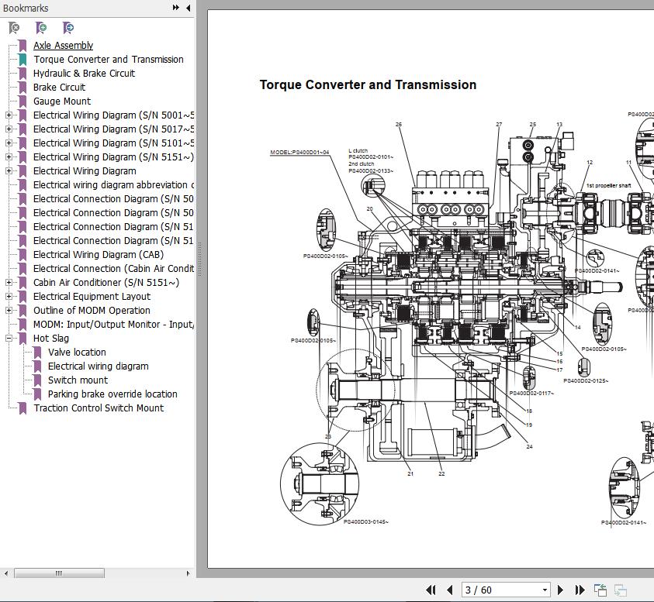654x602 pixels.
Task: Collapse the Hot Slag bookmark
Action: [x=9, y=339]
